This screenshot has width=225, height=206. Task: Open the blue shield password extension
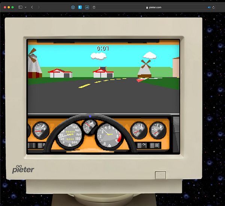[x=80, y=7]
